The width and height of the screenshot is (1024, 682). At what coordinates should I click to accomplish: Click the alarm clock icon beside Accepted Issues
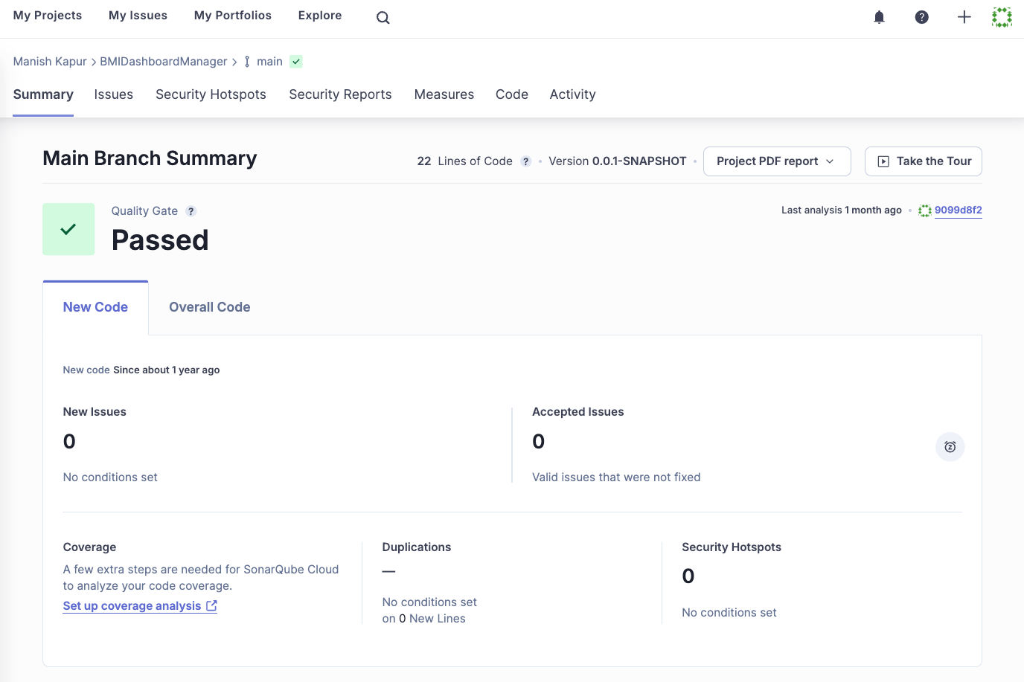[950, 447]
